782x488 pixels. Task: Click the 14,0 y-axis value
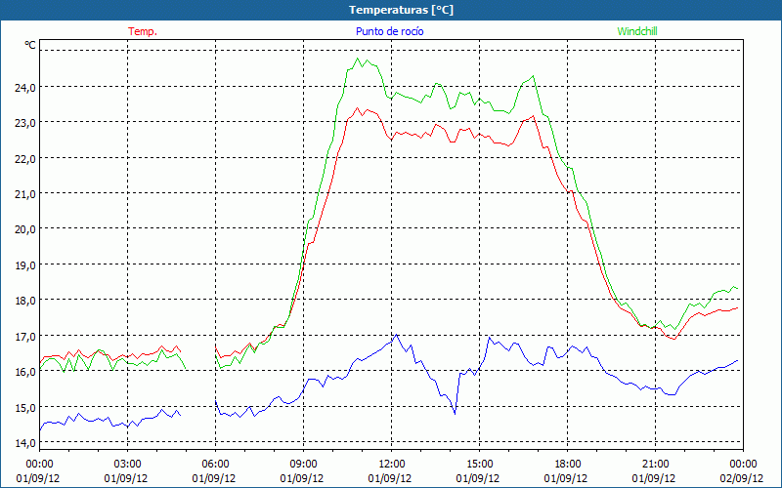click(x=25, y=443)
